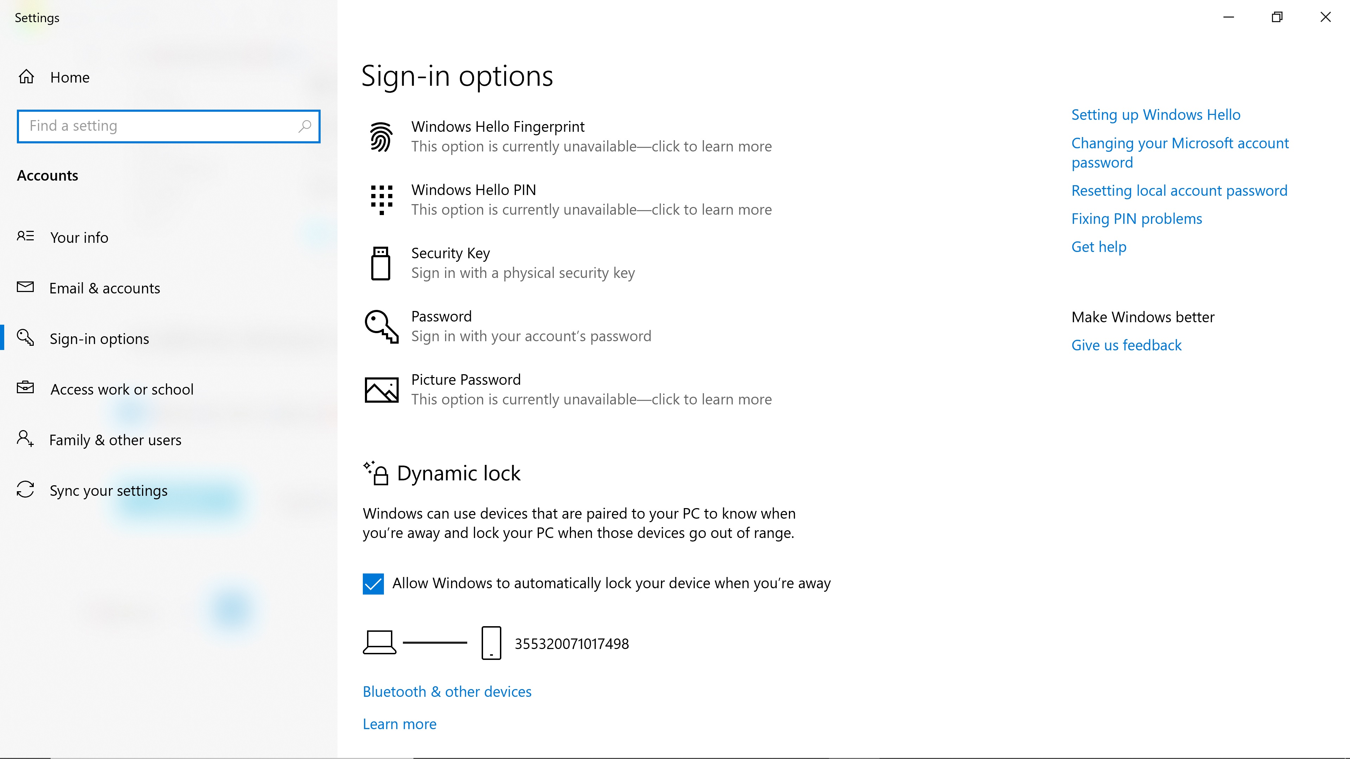Go to Family & other users

coord(115,440)
